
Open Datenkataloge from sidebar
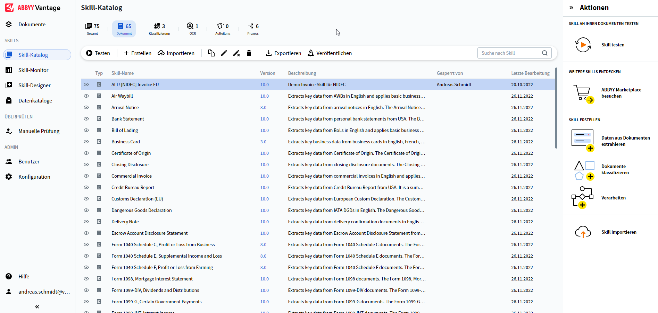28,100
